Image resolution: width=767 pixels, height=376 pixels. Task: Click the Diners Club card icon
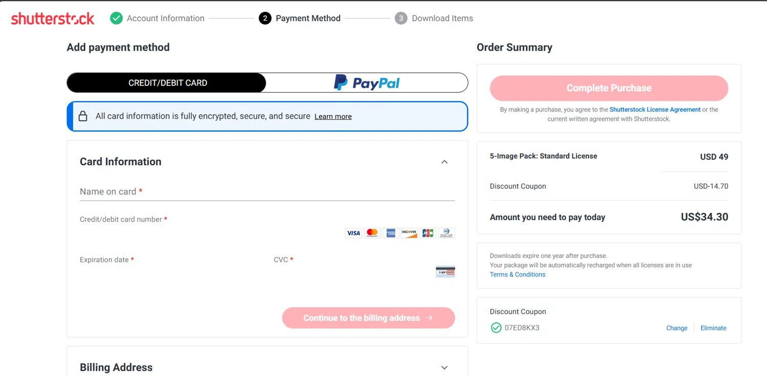click(x=446, y=233)
